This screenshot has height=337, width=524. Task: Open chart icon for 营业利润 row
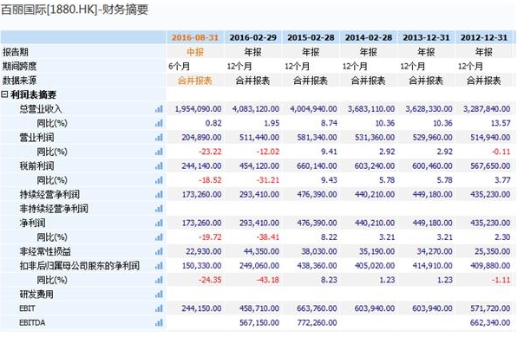click(159, 138)
